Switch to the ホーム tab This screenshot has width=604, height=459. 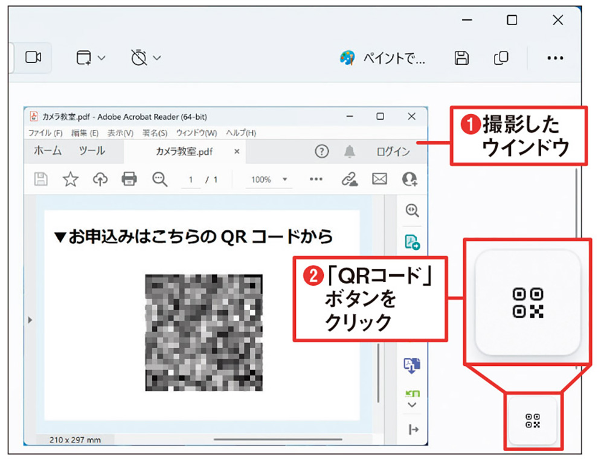click(x=48, y=150)
